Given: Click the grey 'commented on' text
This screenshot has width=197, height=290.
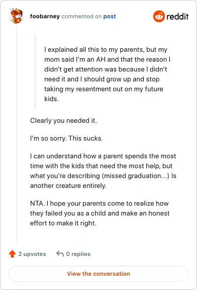Looking at the screenshot, I should tap(81, 16).
